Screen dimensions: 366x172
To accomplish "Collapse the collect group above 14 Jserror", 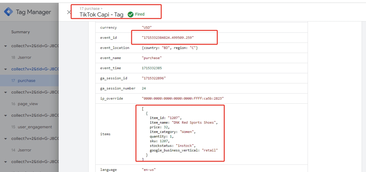I will point(5,139).
